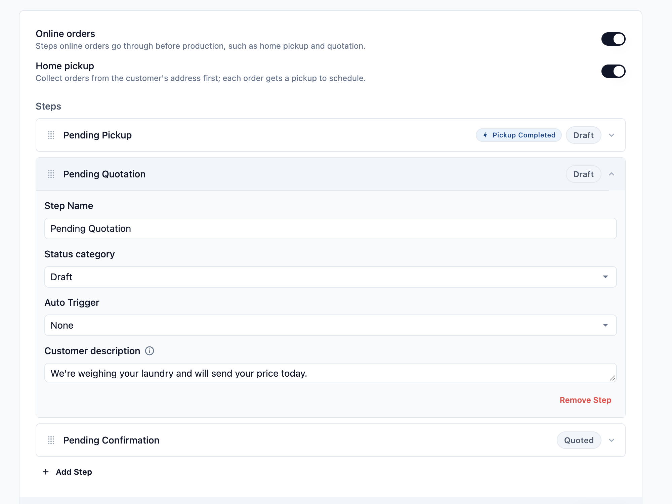Image resolution: width=672 pixels, height=504 pixels.
Task: Click the Step Name input field
Action: [x=330, y=228]
